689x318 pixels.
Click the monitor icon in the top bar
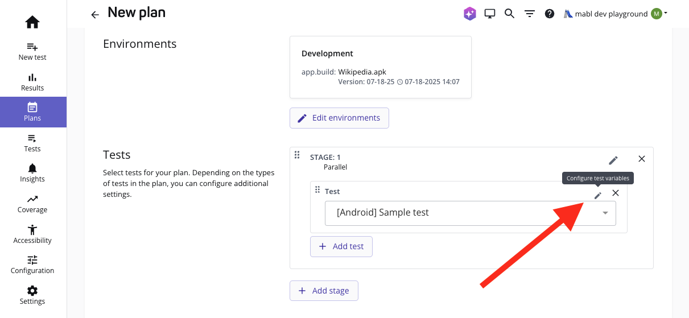pyautogui.click(x=489, y=14)
